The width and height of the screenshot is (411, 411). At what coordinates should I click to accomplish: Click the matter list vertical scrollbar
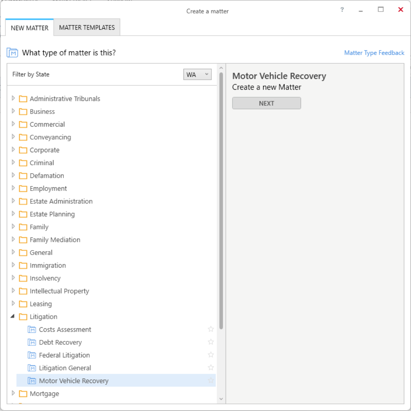coord(221,201)
